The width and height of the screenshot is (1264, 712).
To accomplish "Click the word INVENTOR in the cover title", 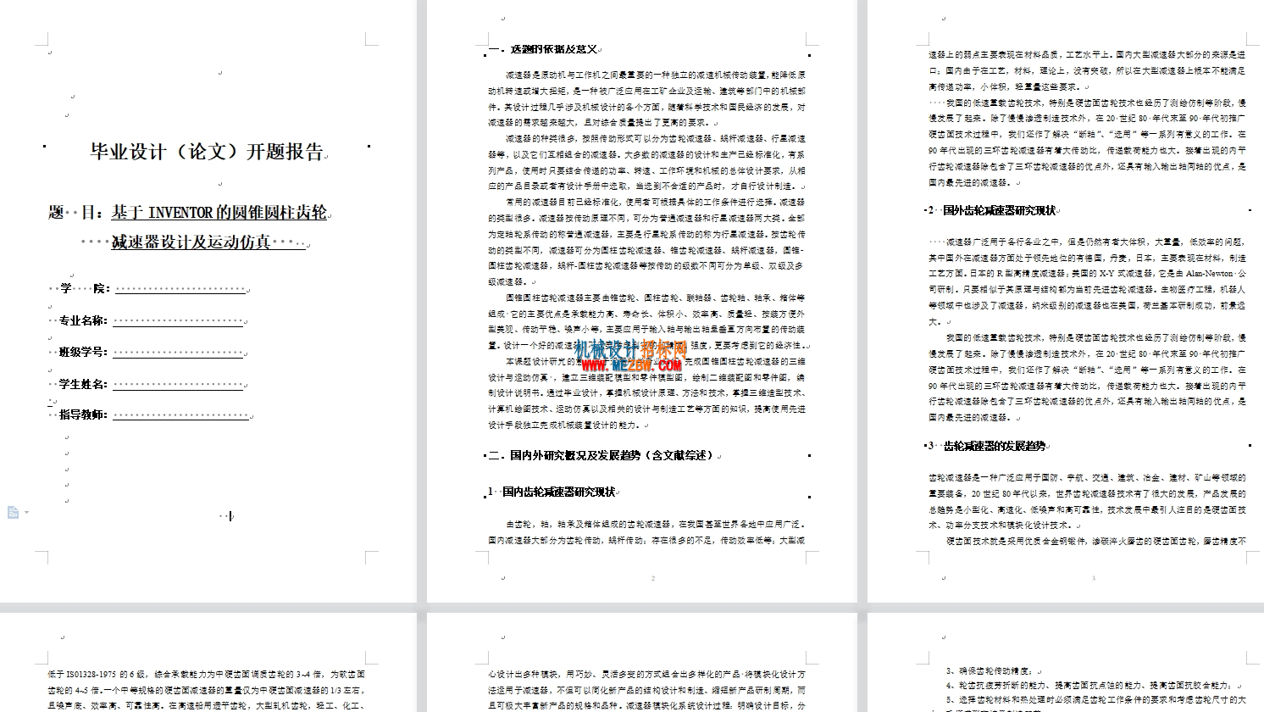I will pos(180,212).
